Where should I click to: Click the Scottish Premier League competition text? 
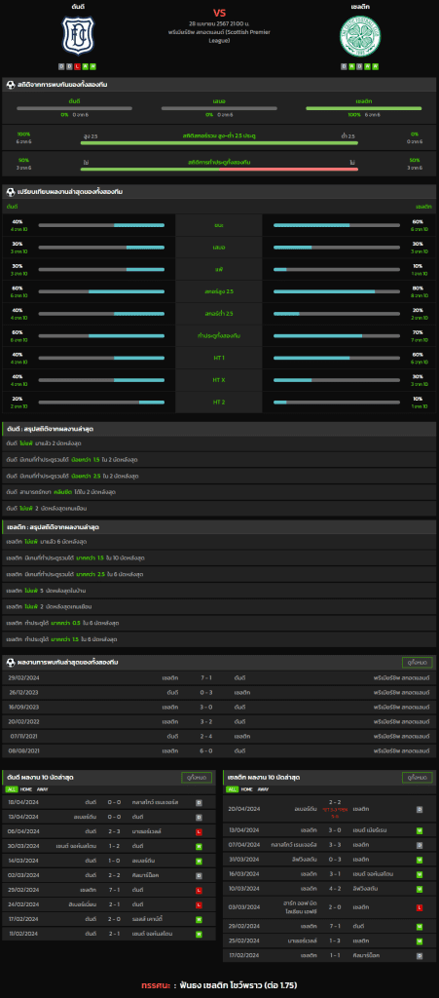click(x=219, y=36)
